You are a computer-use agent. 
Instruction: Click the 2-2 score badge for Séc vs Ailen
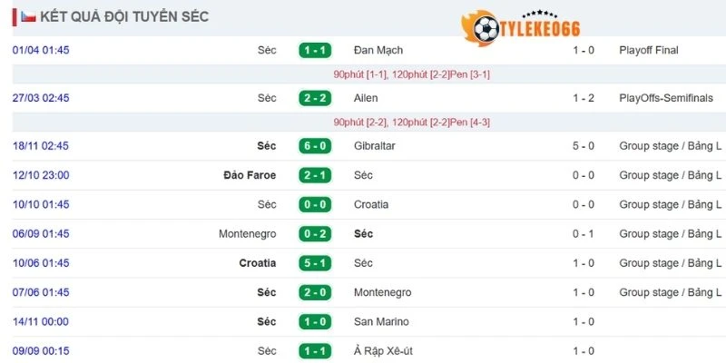pyautogui.click(x=314, y=98)
